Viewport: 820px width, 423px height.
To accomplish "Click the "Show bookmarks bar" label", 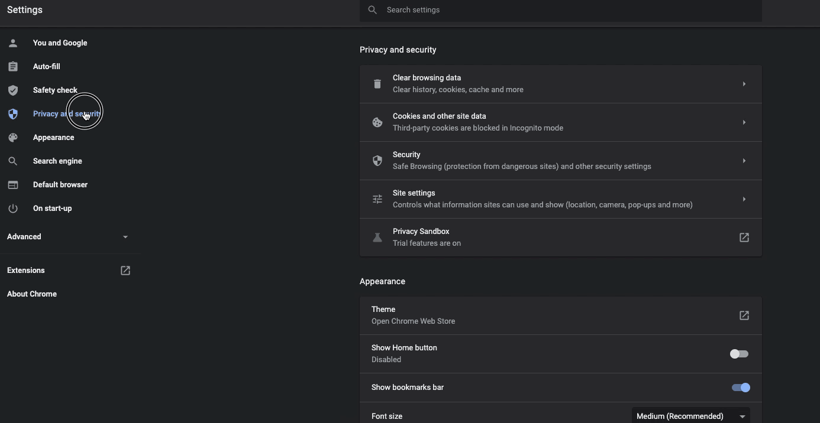I will point(408,388).
